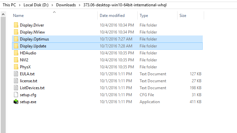The image size is (237, 133).
Task: Click the navigation pane vertical scrollbar track
Action: [x=3, y=75]
